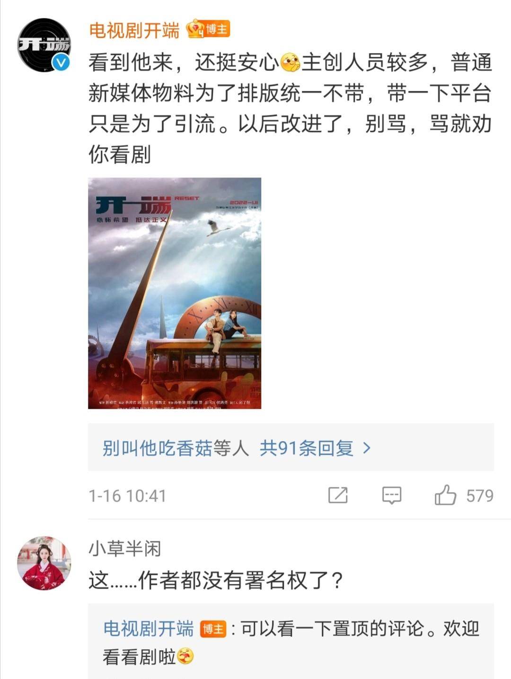The width and height of the screenshot is (511, 679).
Task: Tap the repost share icon
Action: [x=338, y=495]
